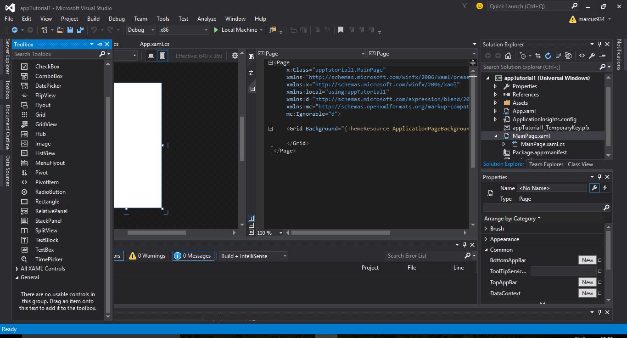Switch to the Team Explorer tab
This screenshot has height=338, width=627.
tap(546, 164)
